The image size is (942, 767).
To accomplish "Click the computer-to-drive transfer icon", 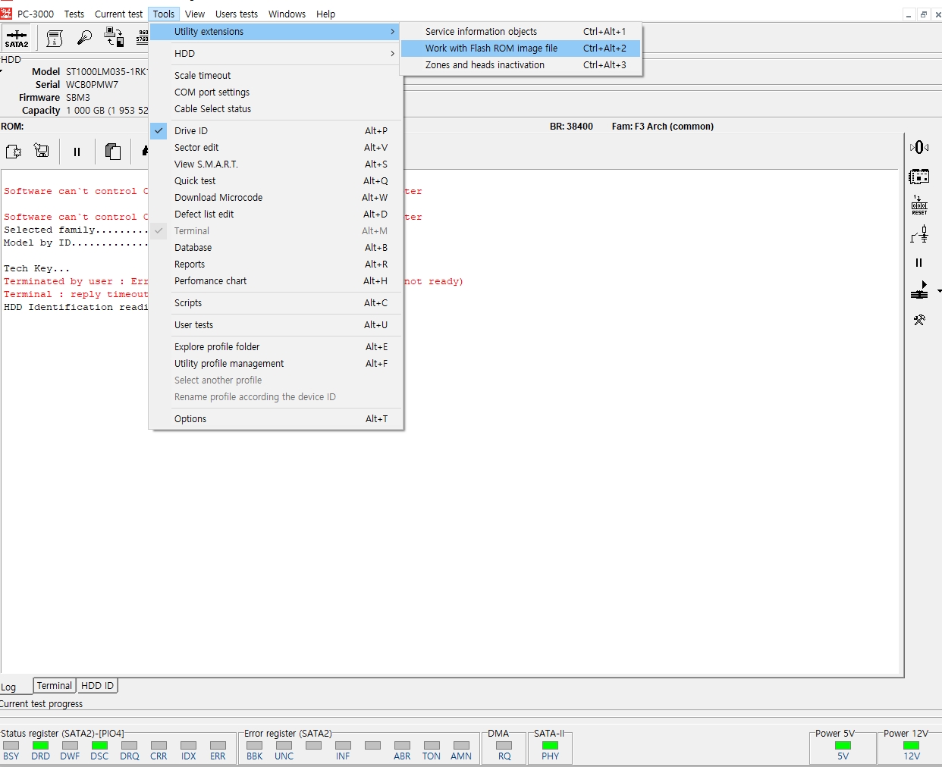I will coord(115,37).
